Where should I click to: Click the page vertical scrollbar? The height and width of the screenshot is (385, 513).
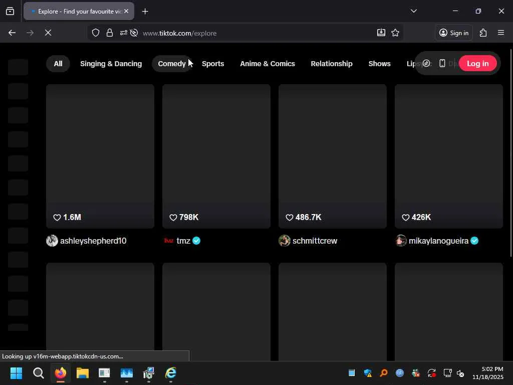(510, 152)
